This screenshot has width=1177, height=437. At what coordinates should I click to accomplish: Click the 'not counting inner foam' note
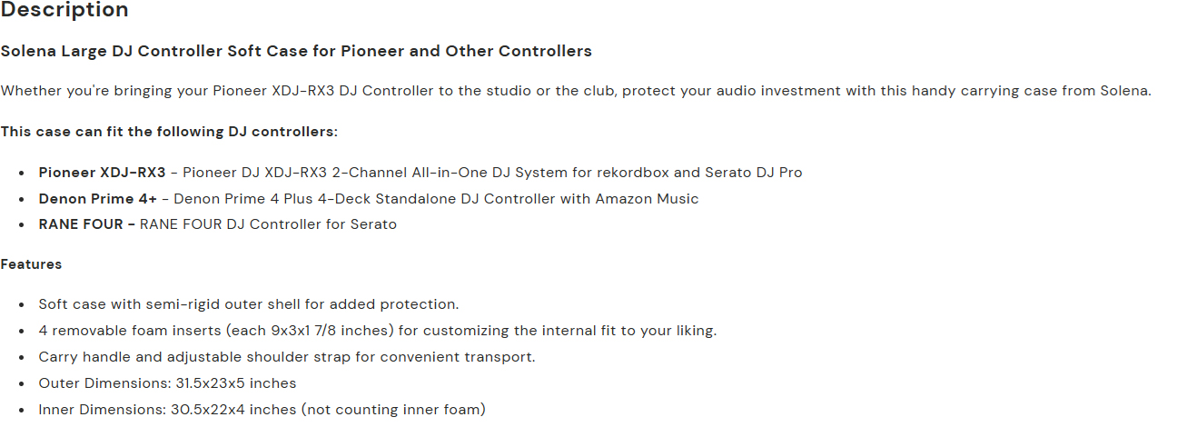(393, 410)
